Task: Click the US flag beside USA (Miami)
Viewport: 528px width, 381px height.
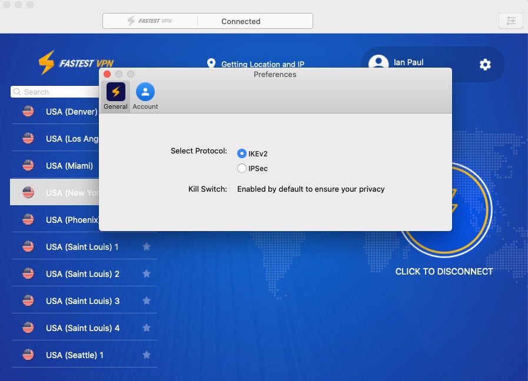Action: (x=28, y=165)
